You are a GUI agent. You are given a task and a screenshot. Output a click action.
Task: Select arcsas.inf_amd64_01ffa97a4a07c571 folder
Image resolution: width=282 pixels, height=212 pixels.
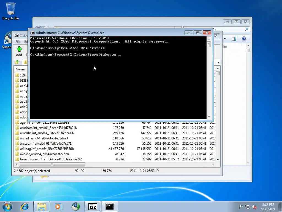point(46,143)
